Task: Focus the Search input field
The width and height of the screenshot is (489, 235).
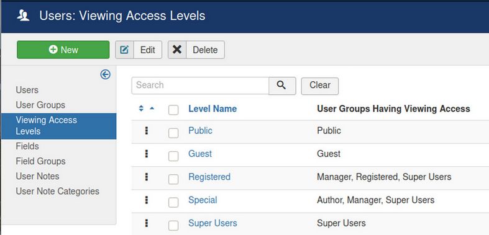Action: [x=200, y=86]
